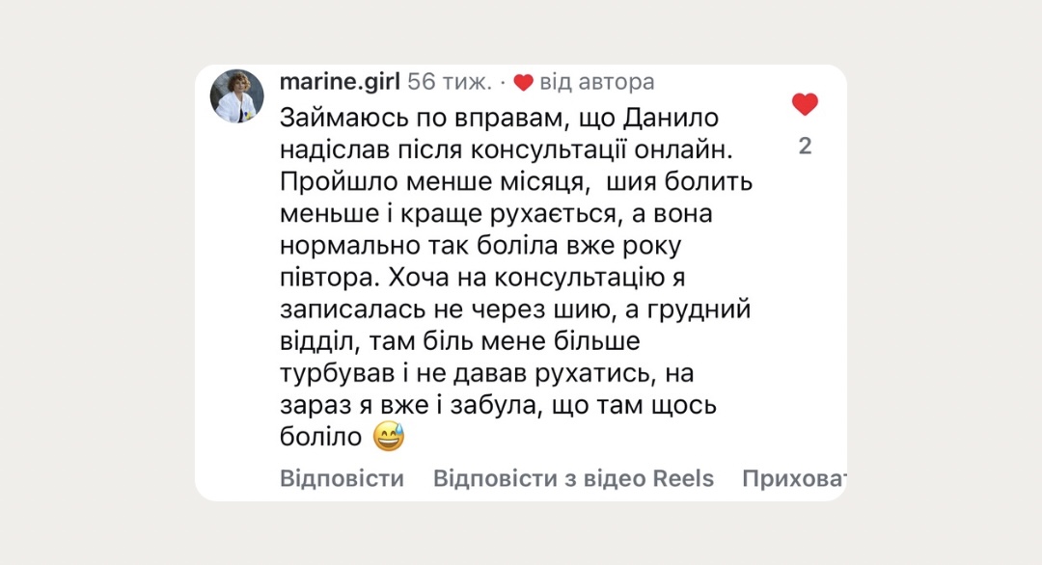View the like count of 2

pyautogui.click(x=805, y=147)
